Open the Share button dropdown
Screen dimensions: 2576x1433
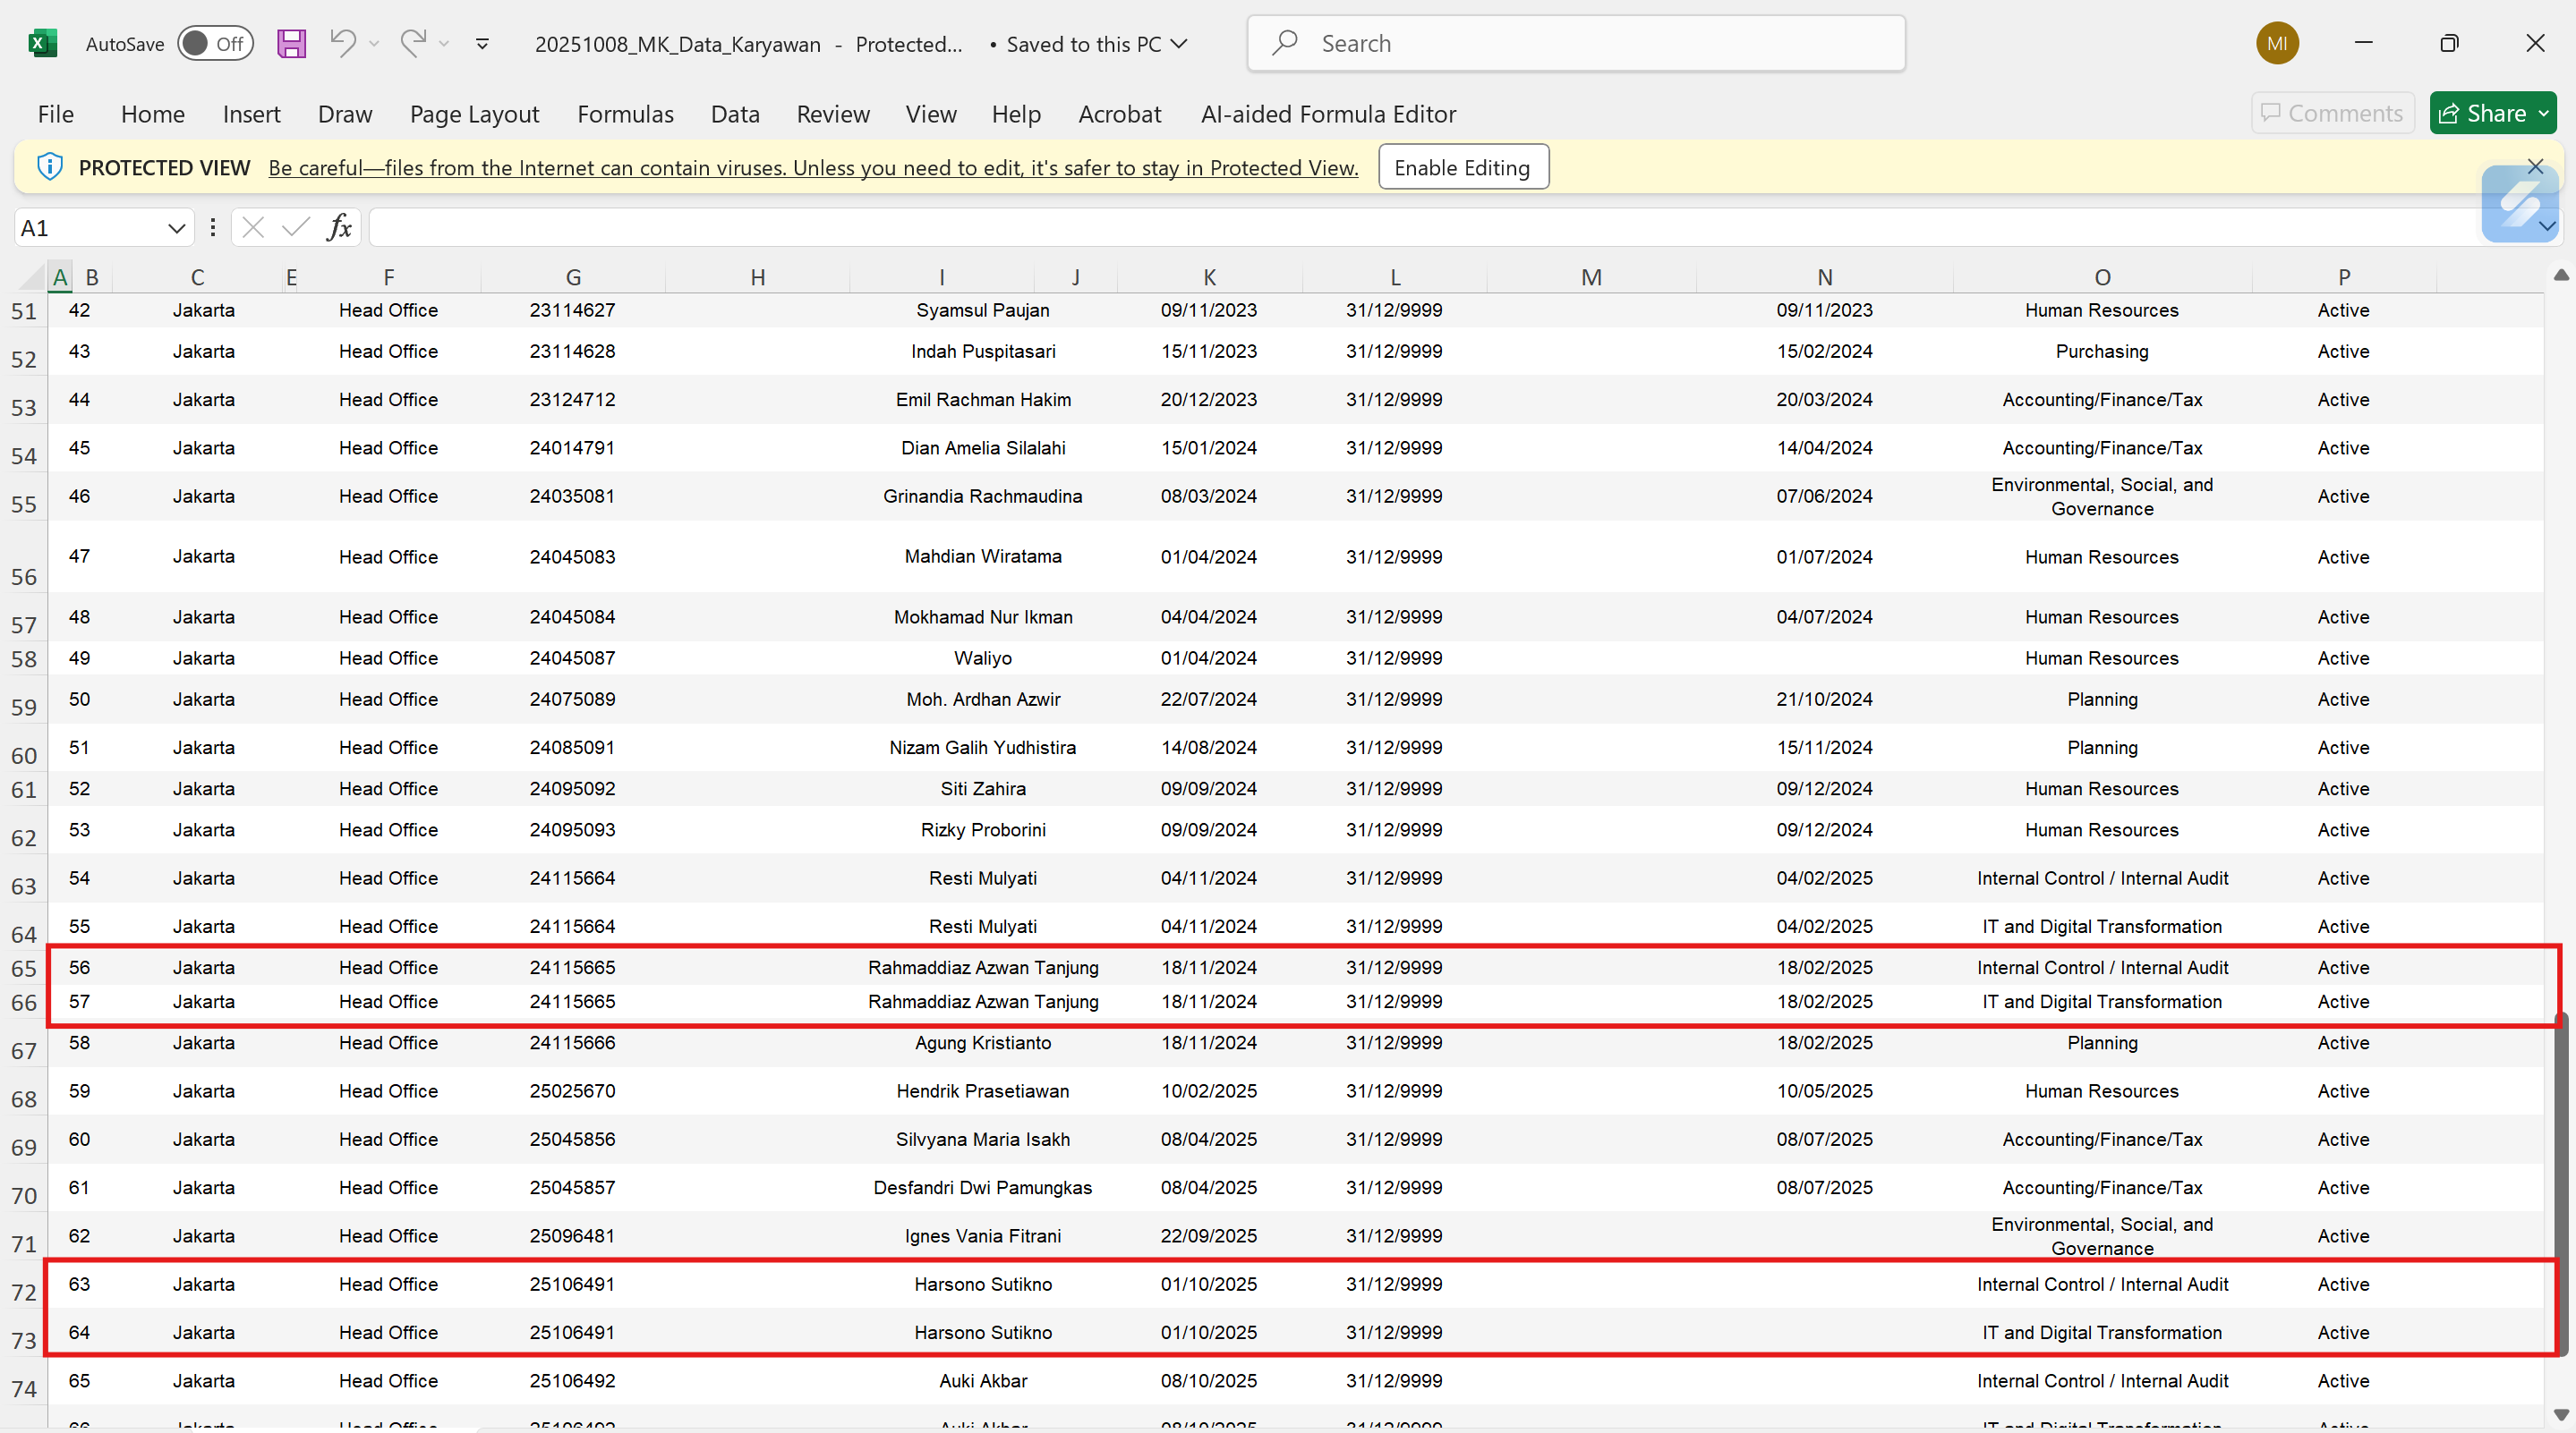pyautogui.click(x=2543, y=114)
